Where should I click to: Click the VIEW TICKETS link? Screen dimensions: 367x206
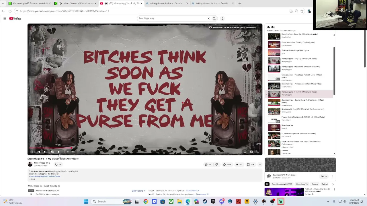pos(138,191)
